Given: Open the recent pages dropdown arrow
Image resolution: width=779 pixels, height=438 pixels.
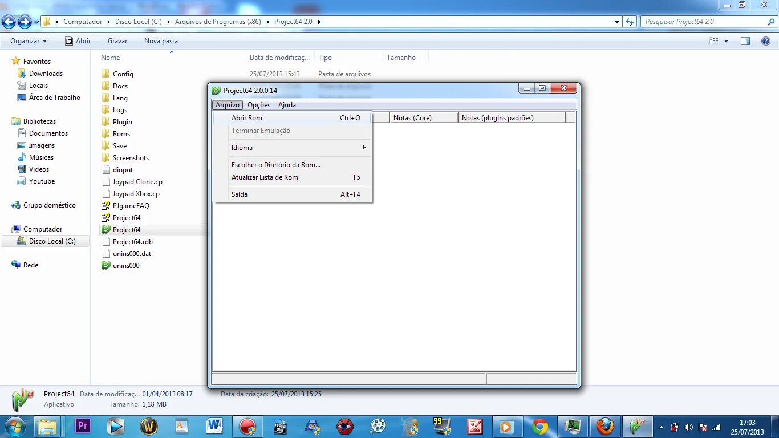Looking at the screenshot, I should (x=36, y=22).
